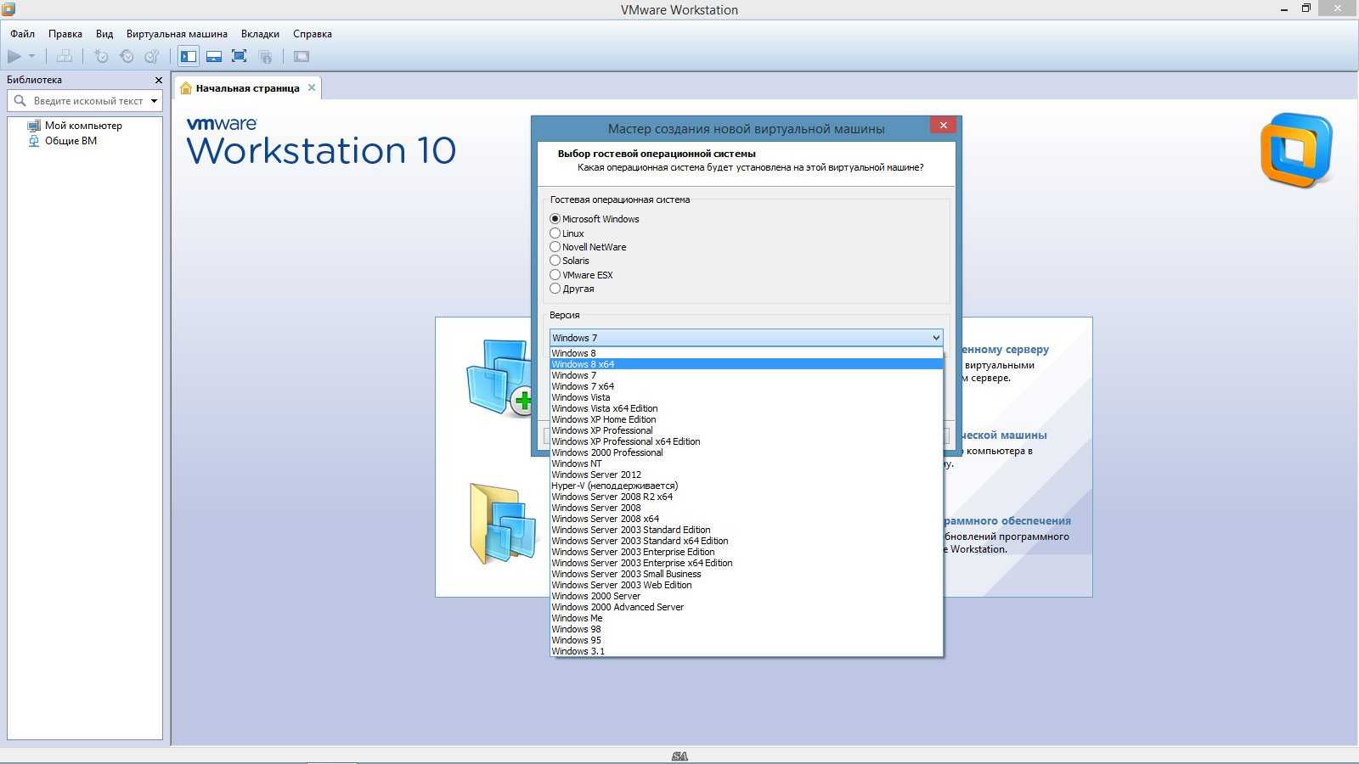Open the Файл menu
Viewport: 1359px width, 764px height.
(22, 34)
